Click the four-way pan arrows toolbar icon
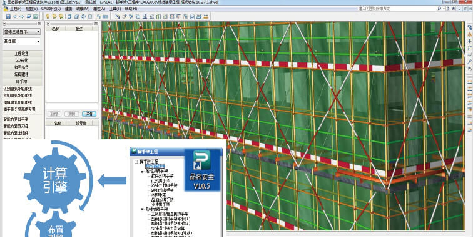Viewport: 473px width, 246px height. tap(83, 17)
